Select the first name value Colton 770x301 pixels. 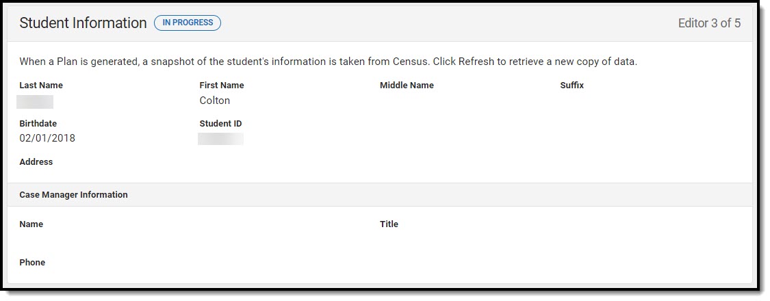click(x=215, y=101)
